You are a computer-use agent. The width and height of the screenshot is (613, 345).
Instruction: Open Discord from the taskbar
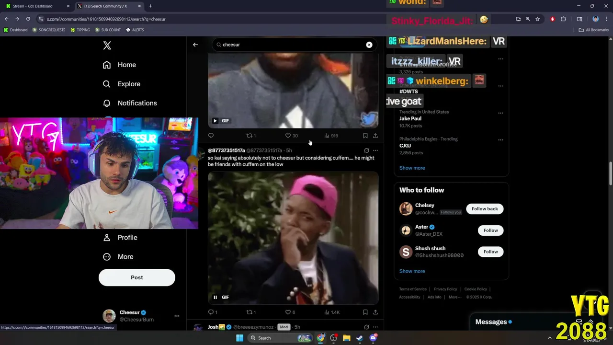373,338
